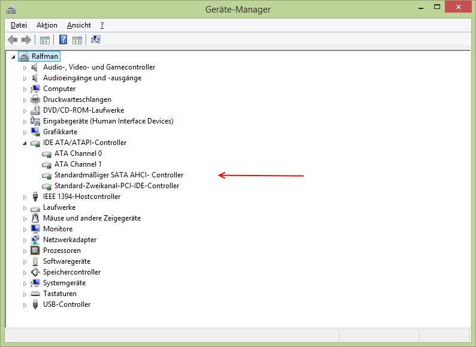Select Mäuse und andere Zeigegeräte label
This screenshot has width=476, height=347.
point(92,218)
